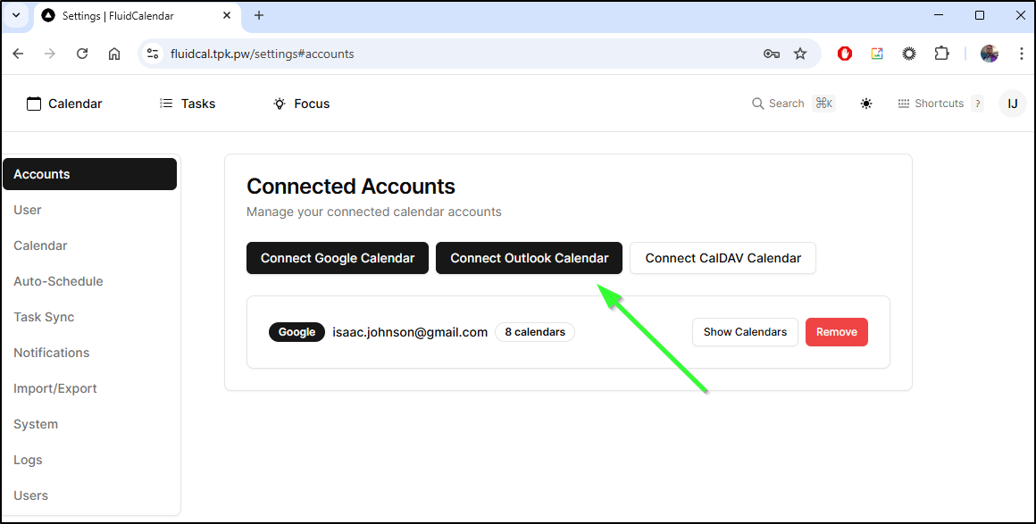
Task: Open the tab search dropdown arrow
Action: click(x=16, y=15)
